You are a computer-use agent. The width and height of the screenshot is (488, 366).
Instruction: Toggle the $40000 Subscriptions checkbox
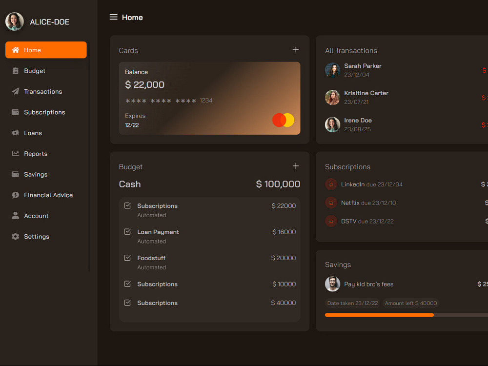[x=127, y=303]
